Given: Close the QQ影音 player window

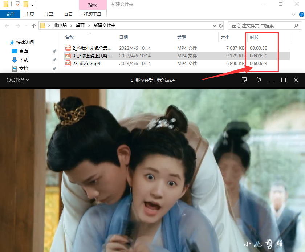Looking at the screenshot, I should click(x=296, y=80).
